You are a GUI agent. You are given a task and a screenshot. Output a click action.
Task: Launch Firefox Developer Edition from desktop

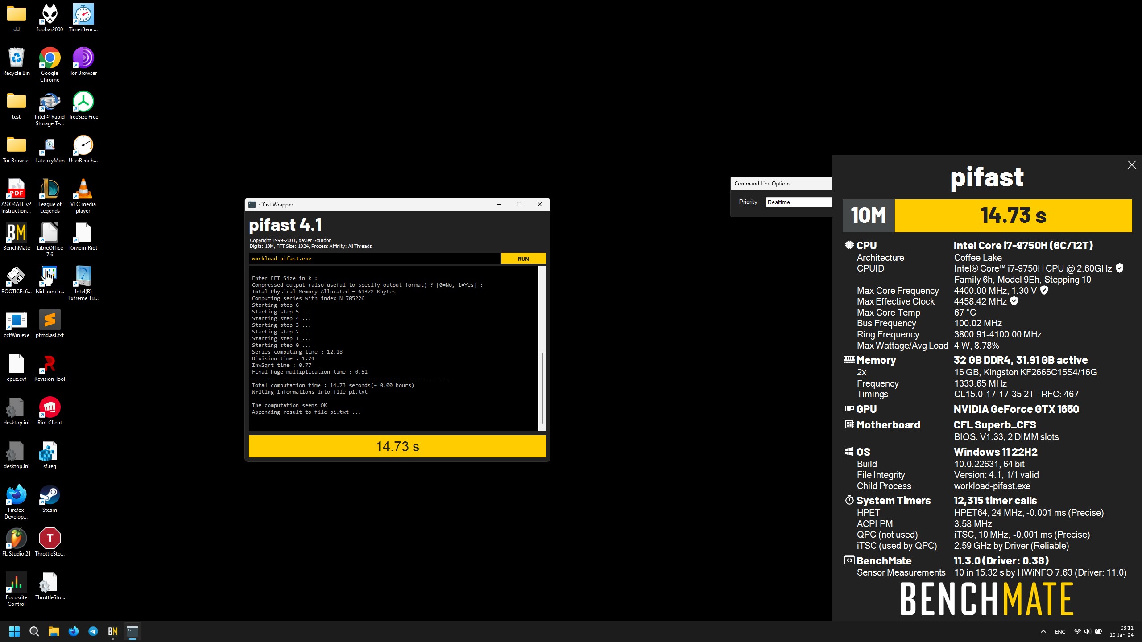[17, 502]
